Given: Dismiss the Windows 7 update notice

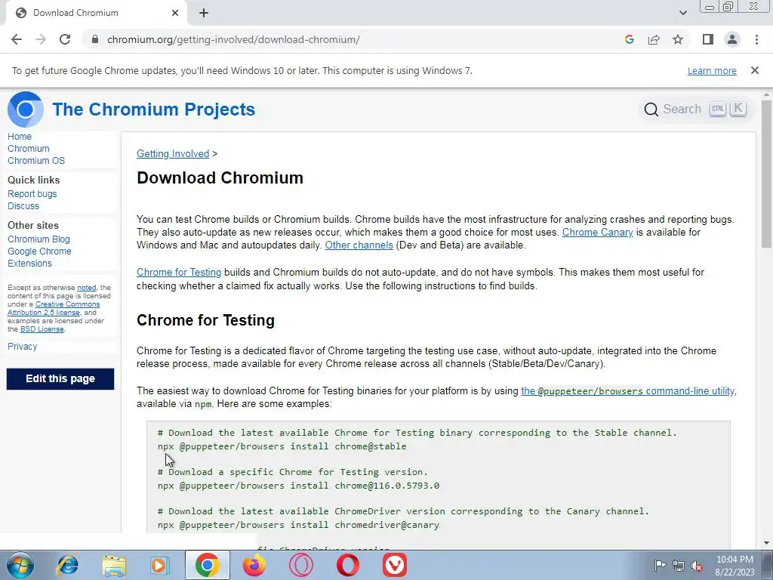Looking at the screenshot, I should pos(754,70).
